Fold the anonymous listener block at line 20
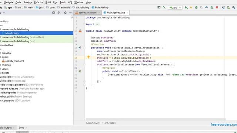Screen dimensions: 237x133 click(x=84, y=65)
